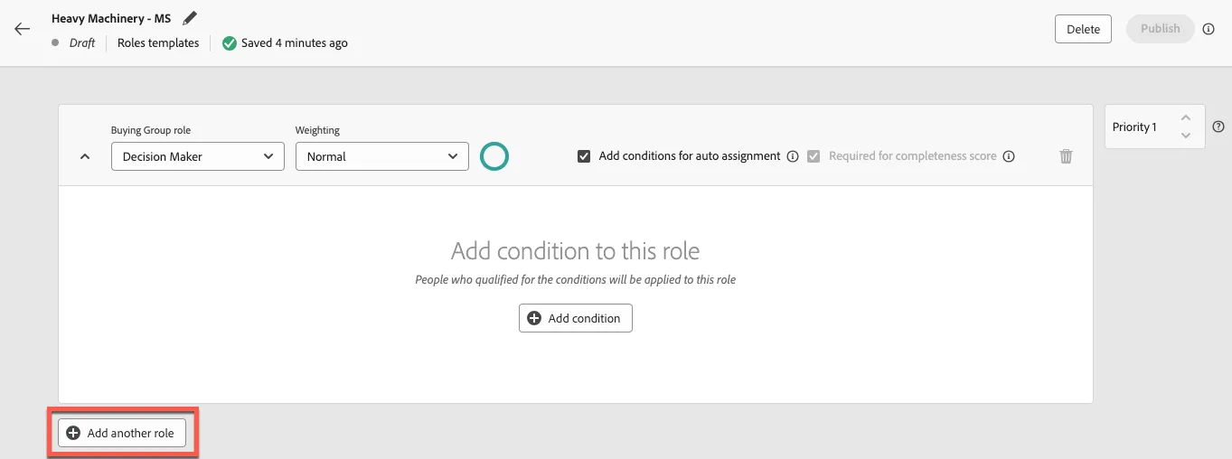Click the info icon beside Publish
Viewport: 1232px width, 459px height.
pyautogui.click(x=1208, y=29)
